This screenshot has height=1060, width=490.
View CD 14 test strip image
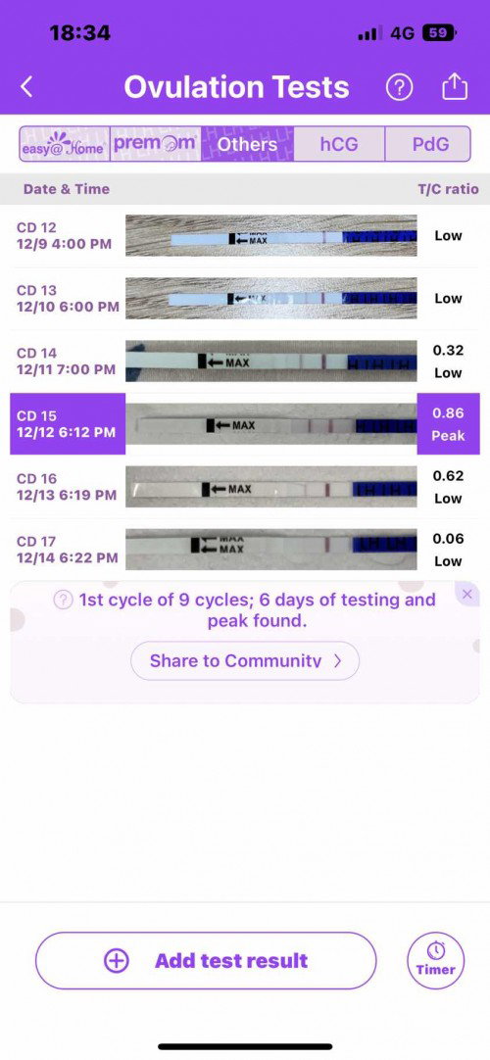[x=271, y=361]
